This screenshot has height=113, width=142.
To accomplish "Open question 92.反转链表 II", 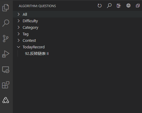I will 37,54.
